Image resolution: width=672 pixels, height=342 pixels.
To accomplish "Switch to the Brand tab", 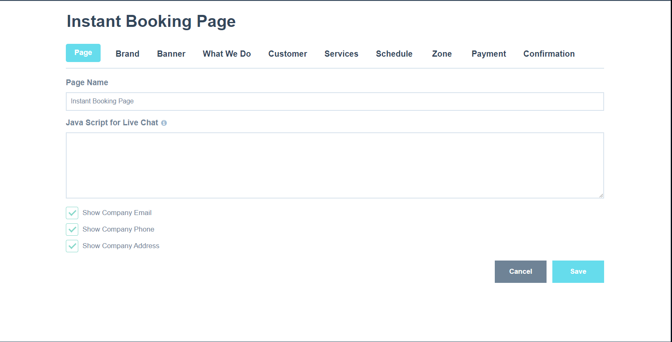I will click(128, 54).
